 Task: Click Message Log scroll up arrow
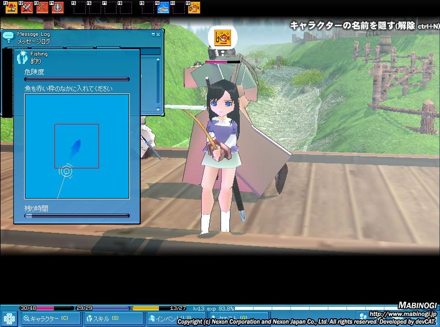(158, 59)
